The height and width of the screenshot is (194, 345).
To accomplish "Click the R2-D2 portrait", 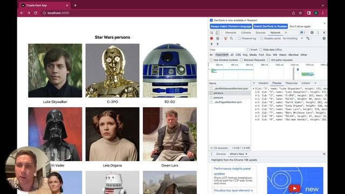I will click(x=170, y=71).
